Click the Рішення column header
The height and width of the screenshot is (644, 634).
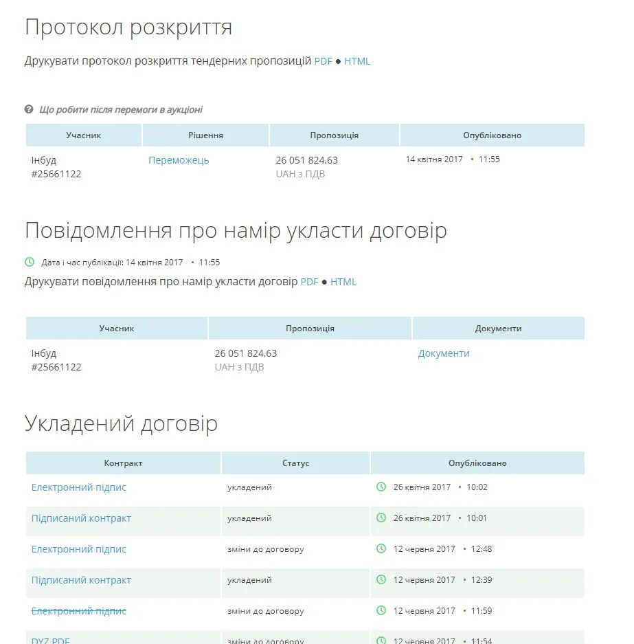[205, 135]
